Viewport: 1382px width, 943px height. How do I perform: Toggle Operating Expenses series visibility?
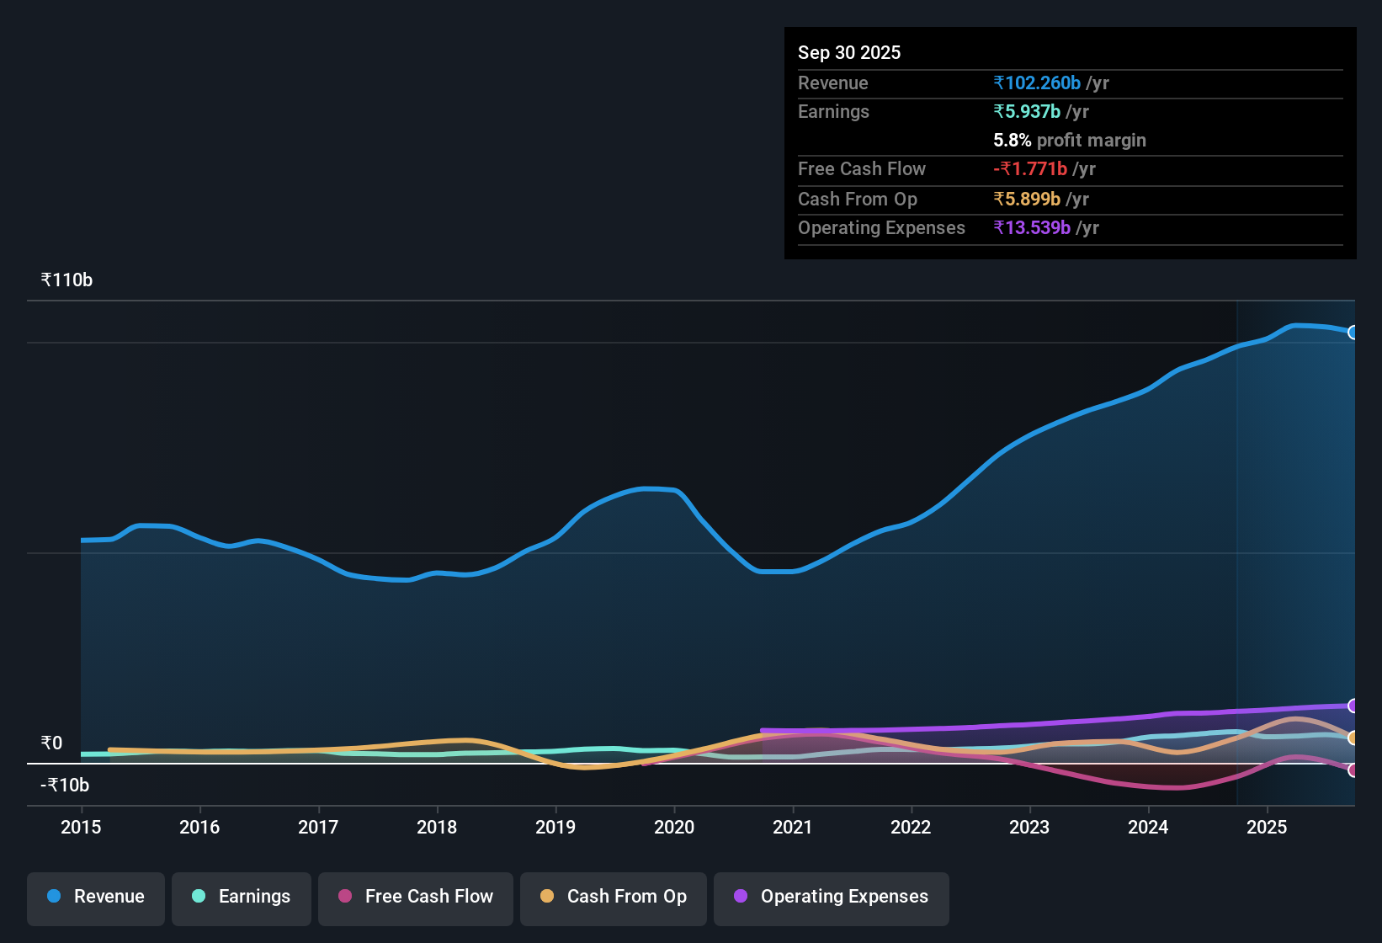click(831, 897)
